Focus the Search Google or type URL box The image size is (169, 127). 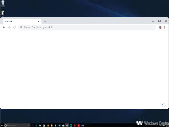87,28
